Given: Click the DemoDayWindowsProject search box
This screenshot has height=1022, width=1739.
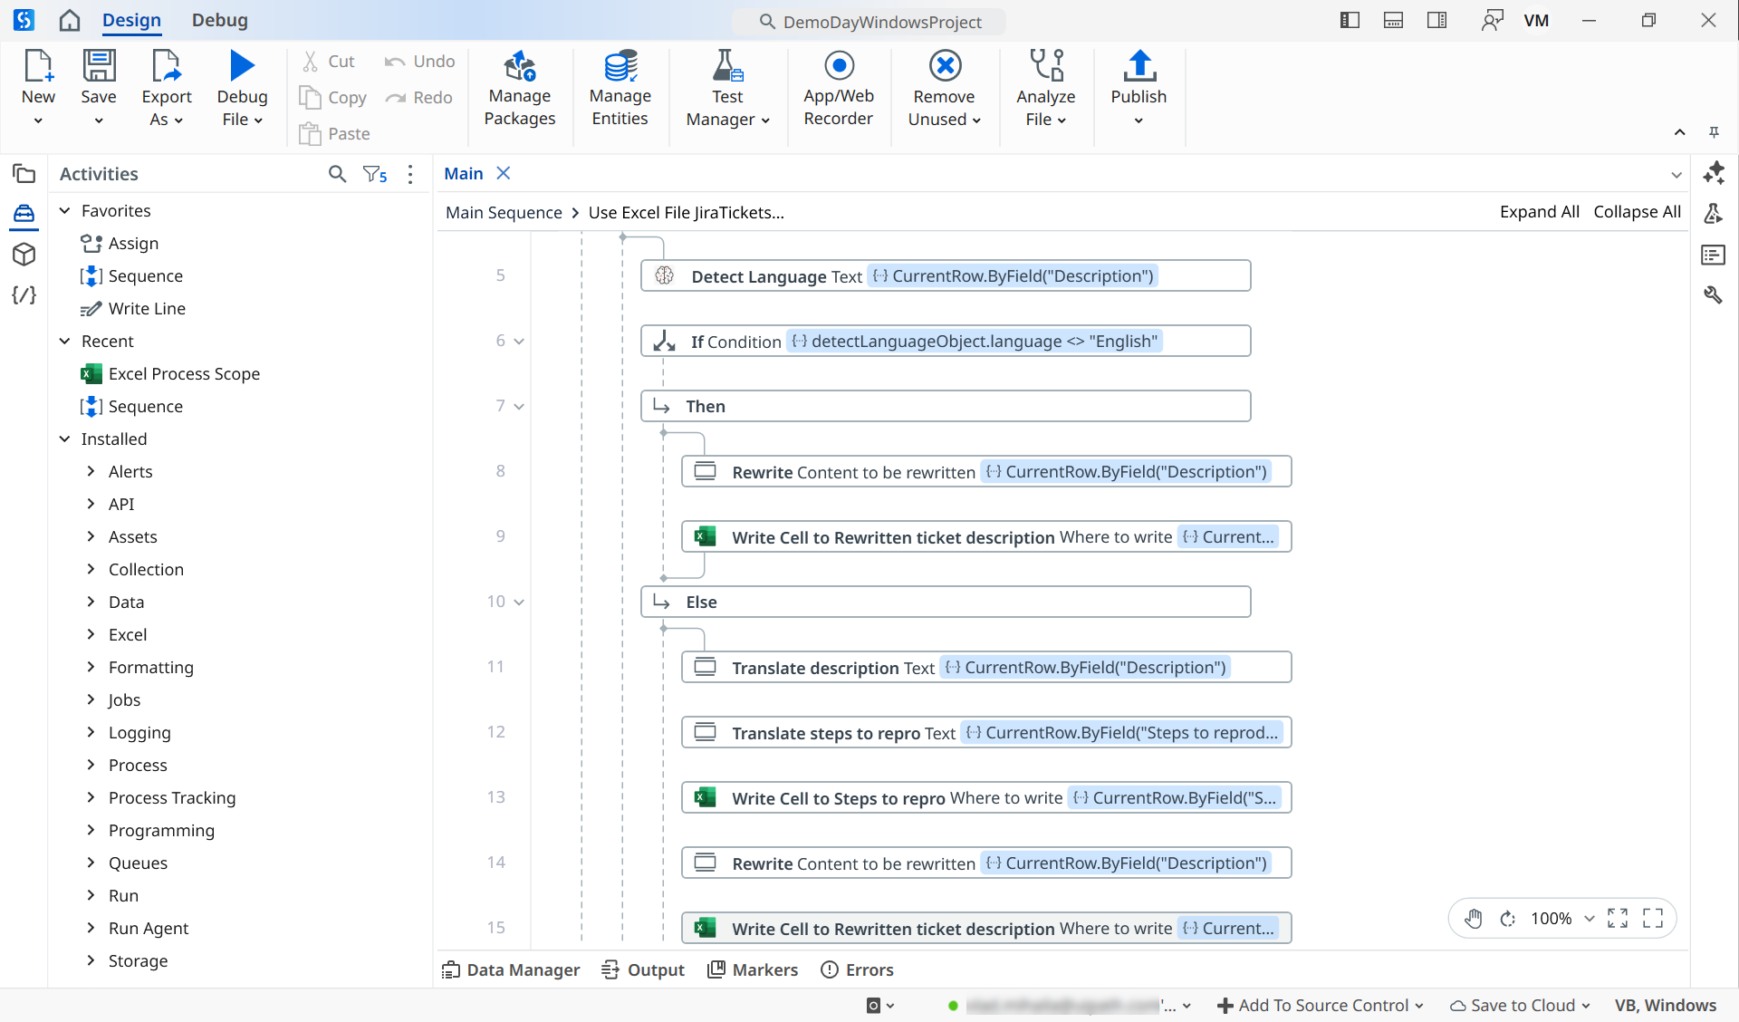Looking at the screenshot, I should pos(869,22).
